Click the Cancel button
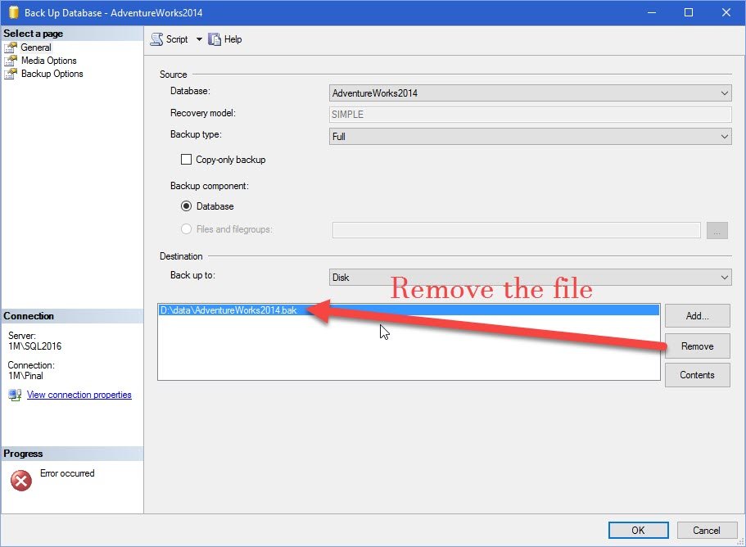 pyautogui.click(x=706, y=531)
